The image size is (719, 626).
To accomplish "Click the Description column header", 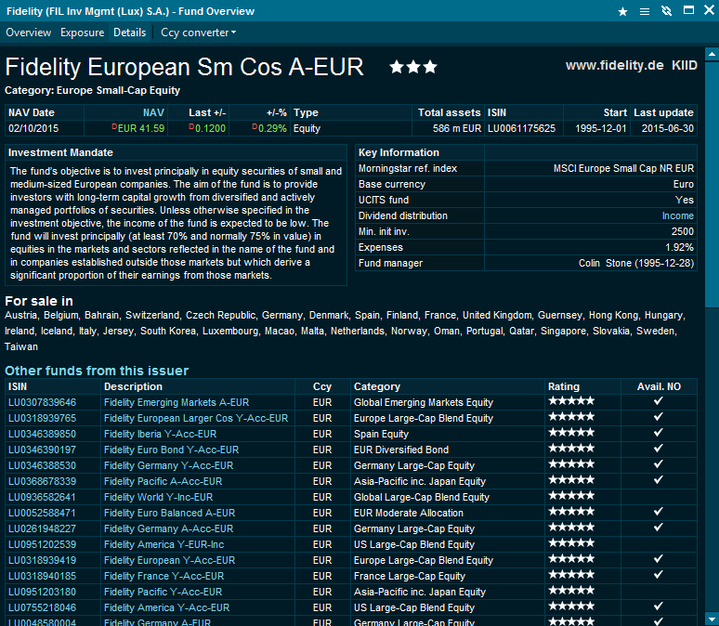I will point(133,387).
